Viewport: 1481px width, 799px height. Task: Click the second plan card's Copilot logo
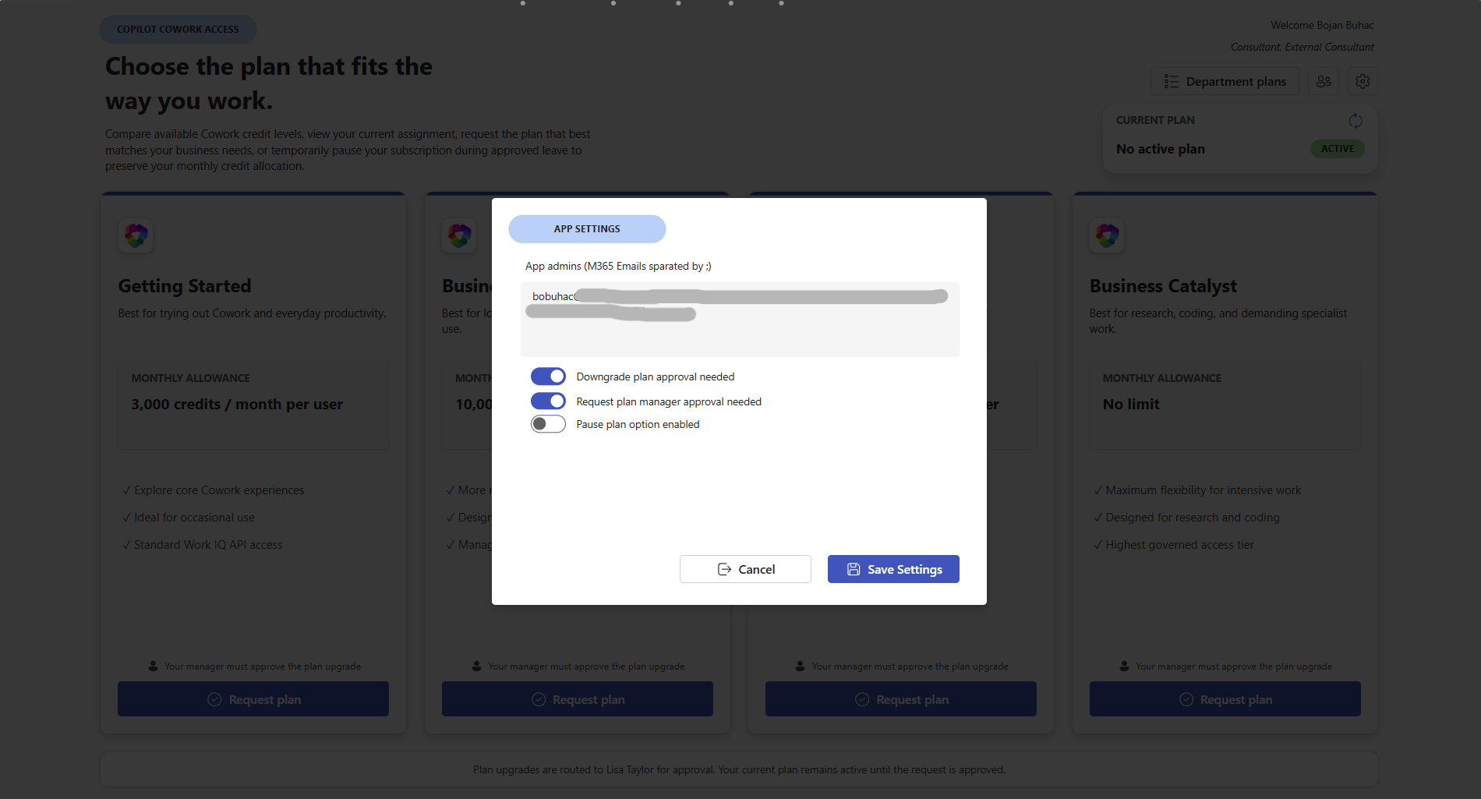pyautogui.click(x=459, y=235)
